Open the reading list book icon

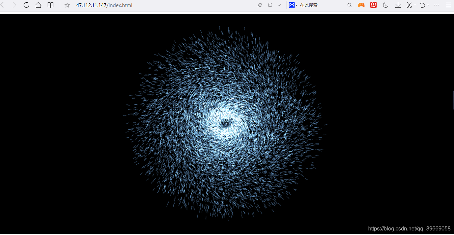tap(51, 5)
